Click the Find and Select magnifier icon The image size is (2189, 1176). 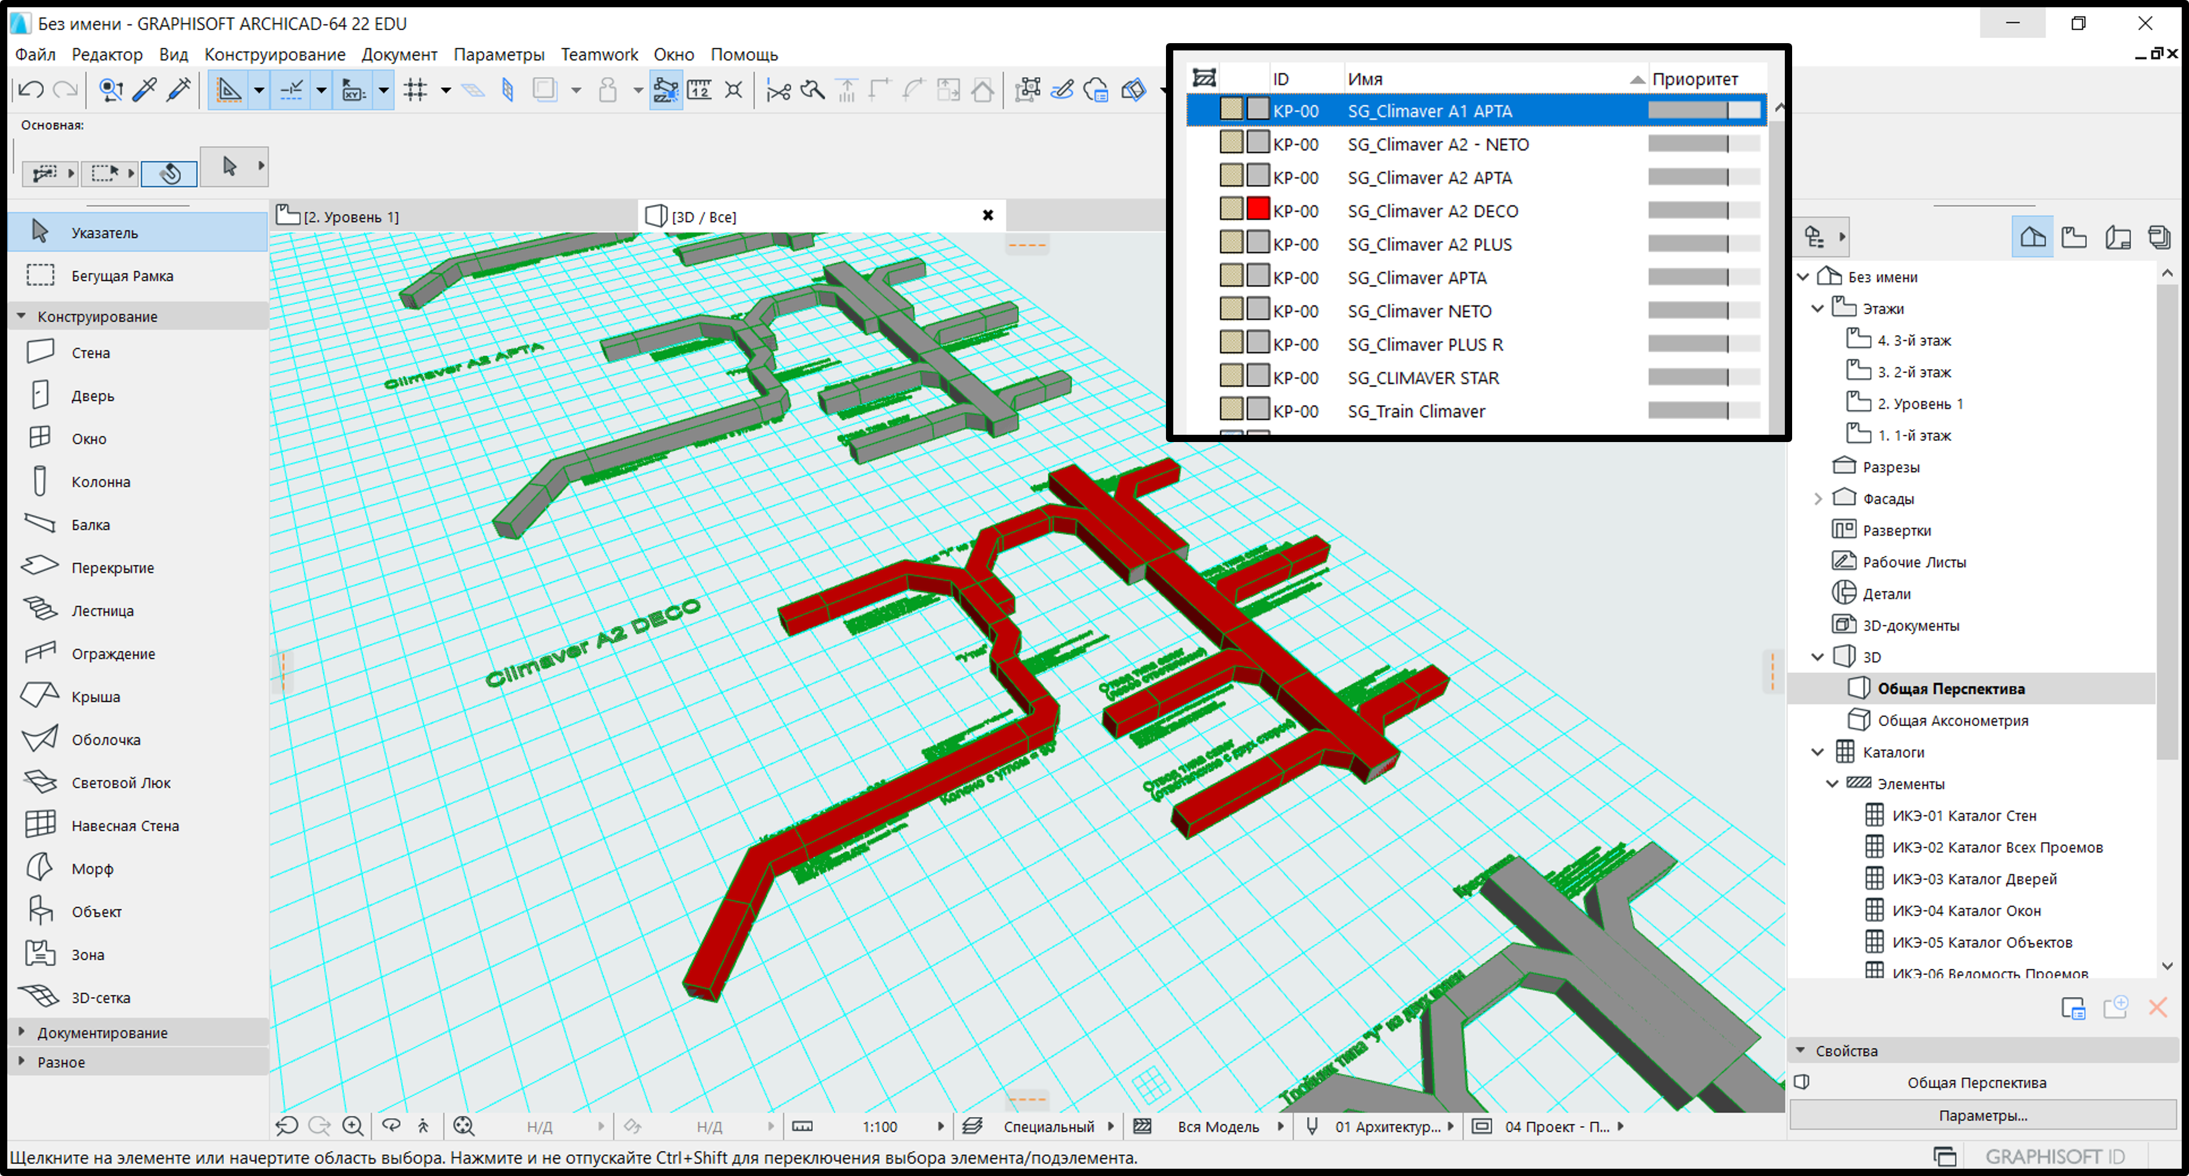[x=110, y=89]
